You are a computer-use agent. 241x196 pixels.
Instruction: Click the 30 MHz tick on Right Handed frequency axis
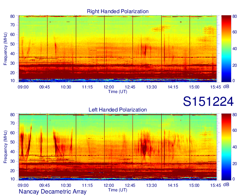point(12,63)
